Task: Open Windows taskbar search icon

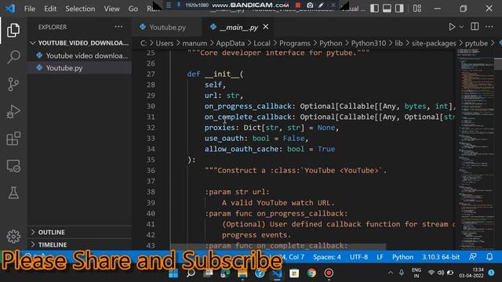Action: coord(191,273)
